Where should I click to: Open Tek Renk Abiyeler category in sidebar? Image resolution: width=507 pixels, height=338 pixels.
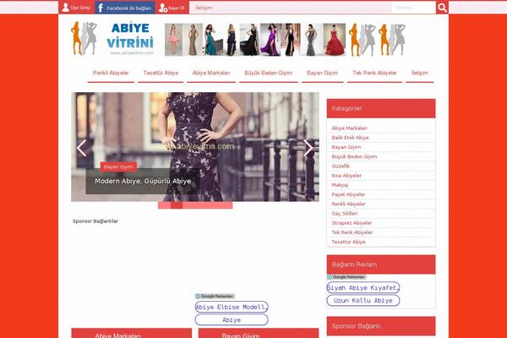(x=352, y=232)
